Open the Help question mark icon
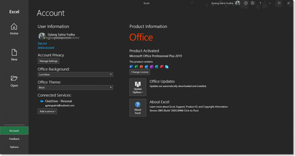295x156 pixels. (x=260, y=3)
